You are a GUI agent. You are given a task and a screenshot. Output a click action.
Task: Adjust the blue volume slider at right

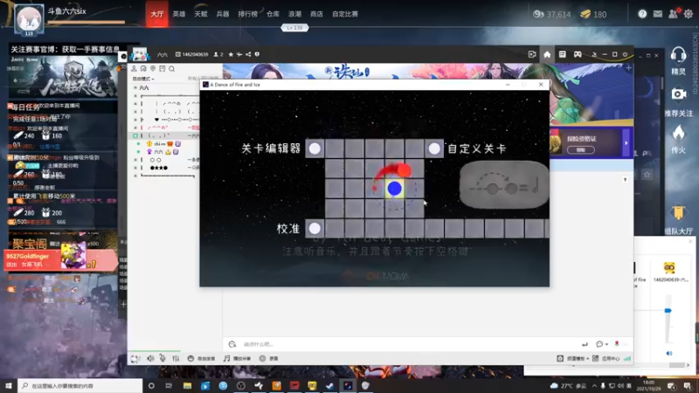point(668,311)
